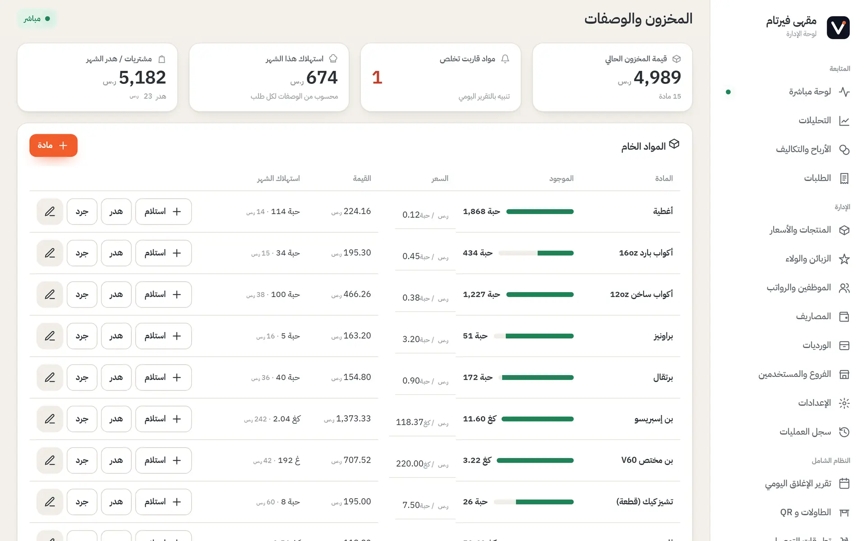The width and height of the screenshot is (866, 541).
Task: Navigate to الطلبات page
Action: pyautogui.click(x=788, y=179)
